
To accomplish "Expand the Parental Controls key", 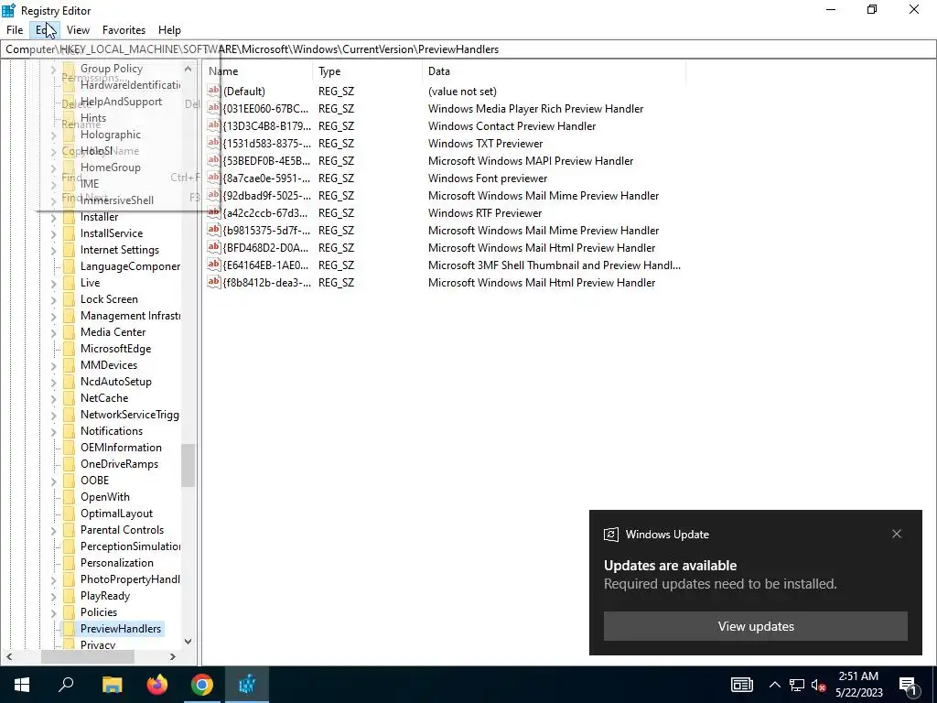I will pyautogui.click(x=53, y=530).
